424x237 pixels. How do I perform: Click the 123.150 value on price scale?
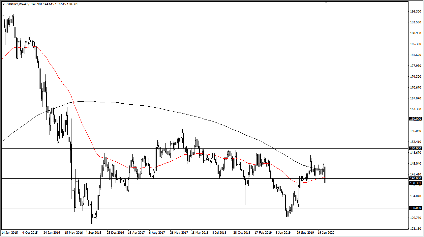(x=415, y=228)
